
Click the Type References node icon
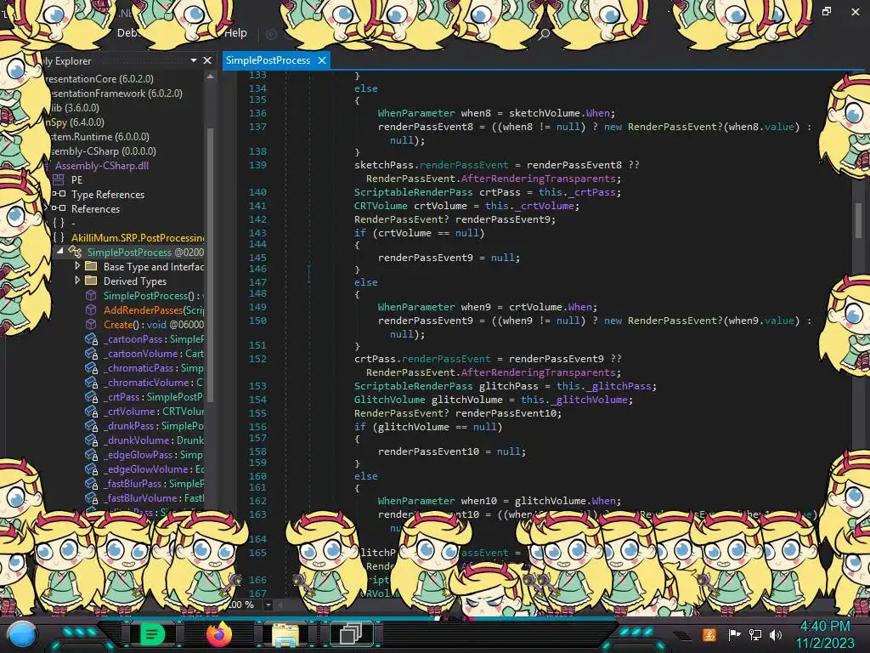(59, 194)
